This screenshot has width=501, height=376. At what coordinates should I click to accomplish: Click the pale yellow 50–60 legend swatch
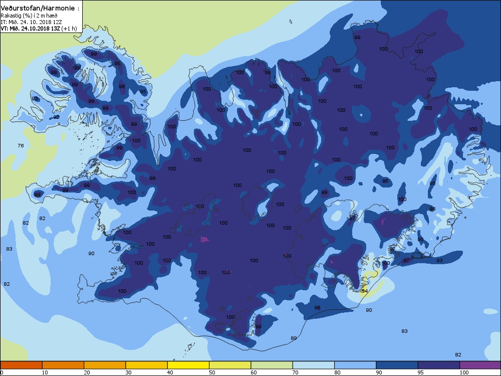pyautogui.click(x=230, y=365)
